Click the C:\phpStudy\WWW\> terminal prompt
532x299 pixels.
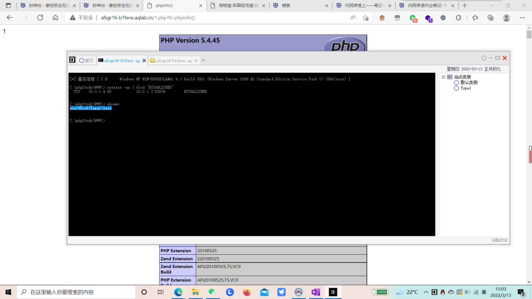[88, 120]
